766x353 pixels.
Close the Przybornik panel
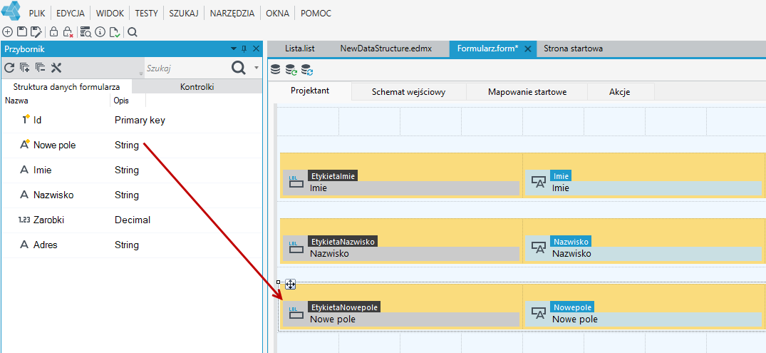click(256, 49)
